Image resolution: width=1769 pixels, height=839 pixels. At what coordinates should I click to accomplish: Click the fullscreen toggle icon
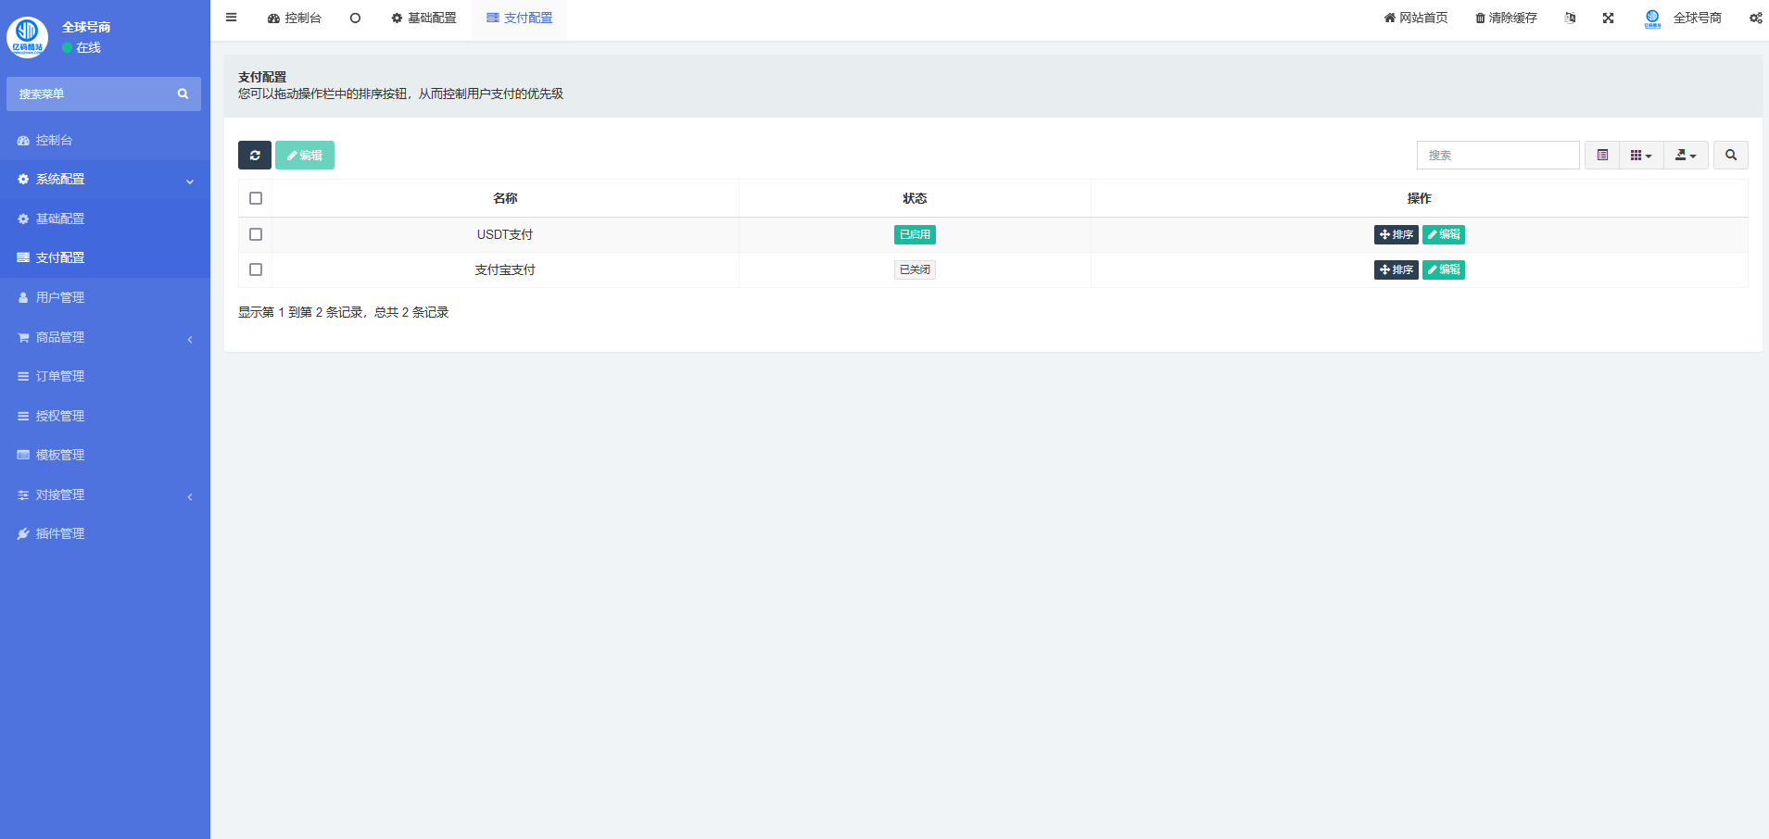tap(1608, 18)
